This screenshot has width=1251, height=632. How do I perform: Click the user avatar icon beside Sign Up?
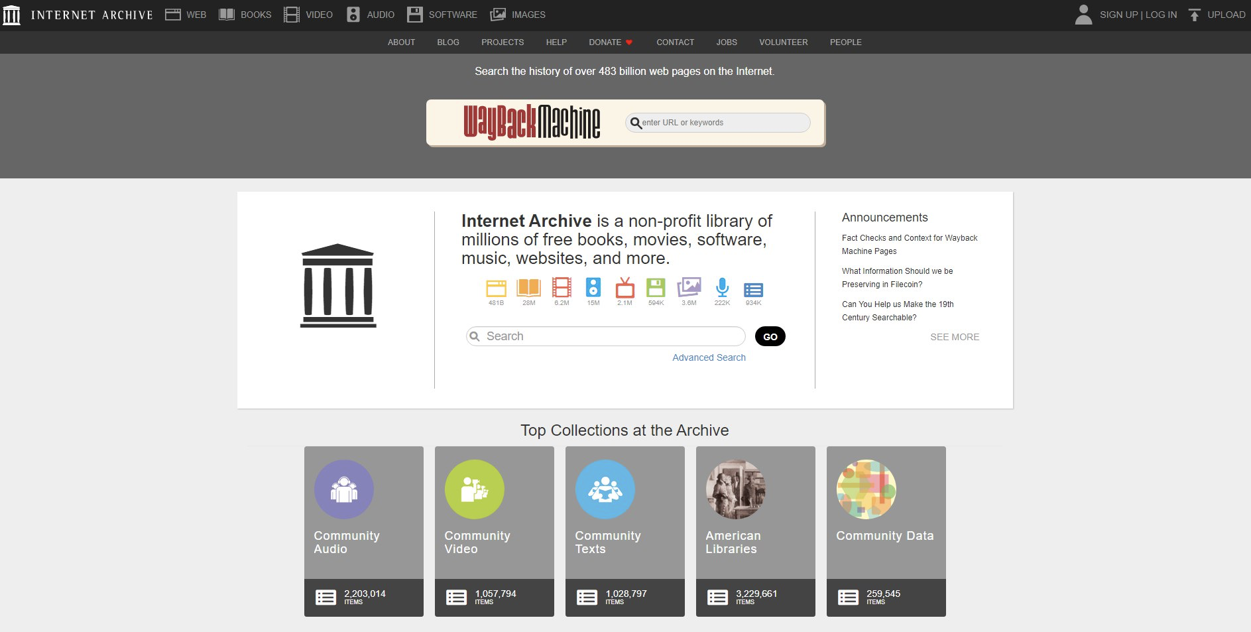[1083, 15]
